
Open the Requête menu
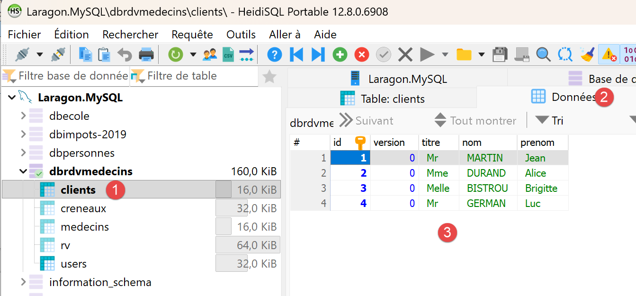pos(192,35)
